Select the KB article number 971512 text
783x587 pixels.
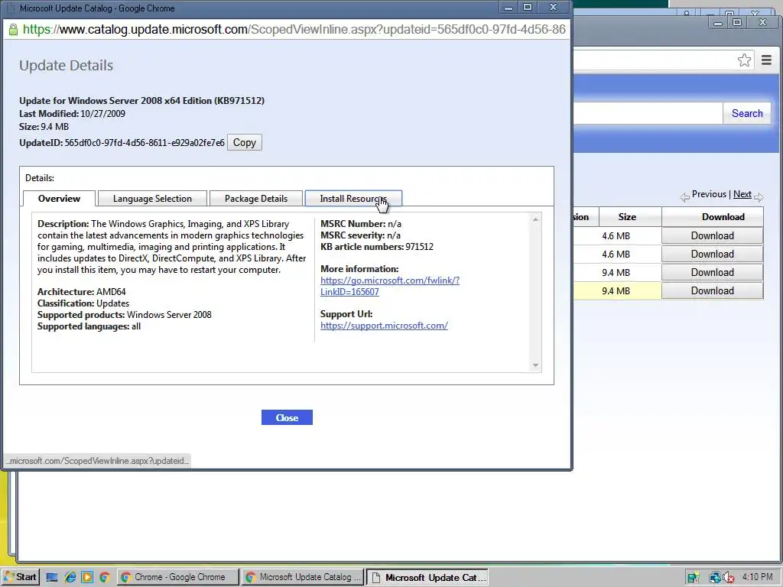pos(420,247)
